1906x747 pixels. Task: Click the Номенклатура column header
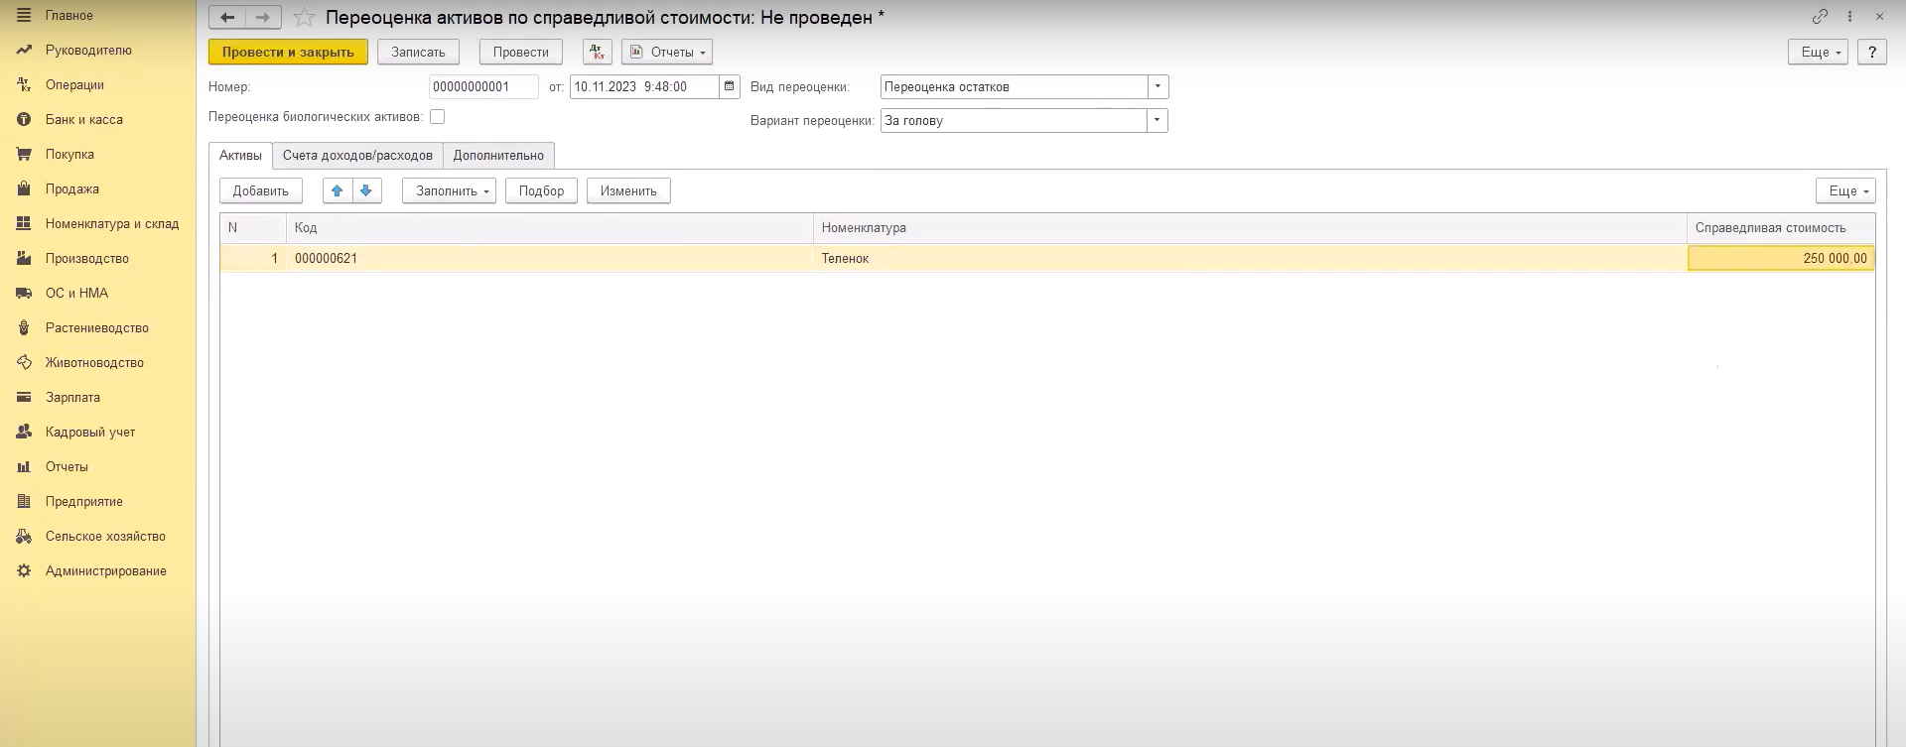(1250, 228)
